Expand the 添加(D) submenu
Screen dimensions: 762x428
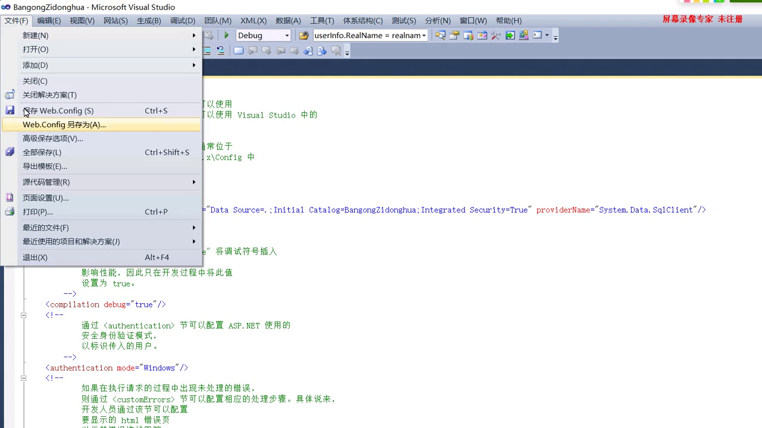click(x=101, y=65)
